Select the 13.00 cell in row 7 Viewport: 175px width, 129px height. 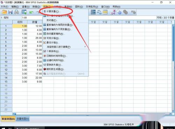(x=35, y=50)
